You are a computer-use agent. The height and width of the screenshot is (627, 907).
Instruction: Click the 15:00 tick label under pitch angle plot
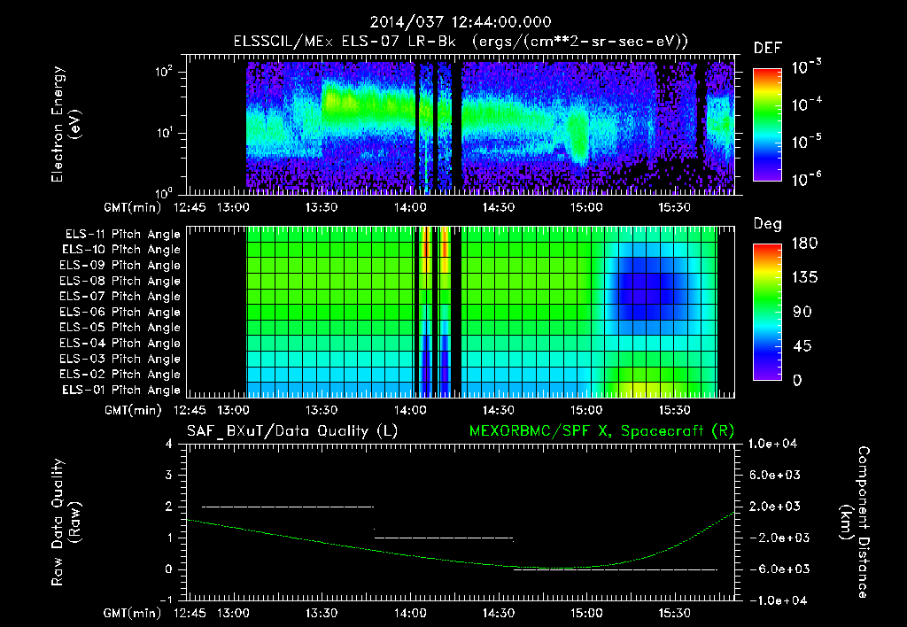(586, 410)
